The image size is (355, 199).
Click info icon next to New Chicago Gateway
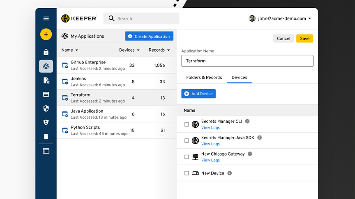pos(250,154)
